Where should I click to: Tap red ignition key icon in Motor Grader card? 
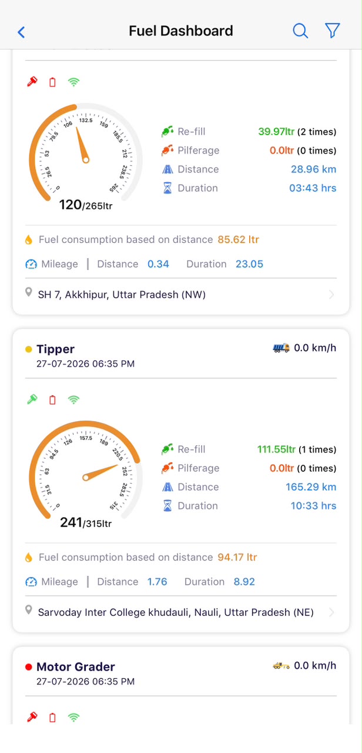pyautogui.click(x=32, y=717)
